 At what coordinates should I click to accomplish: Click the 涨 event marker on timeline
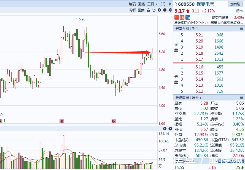(x=62, y=121)
